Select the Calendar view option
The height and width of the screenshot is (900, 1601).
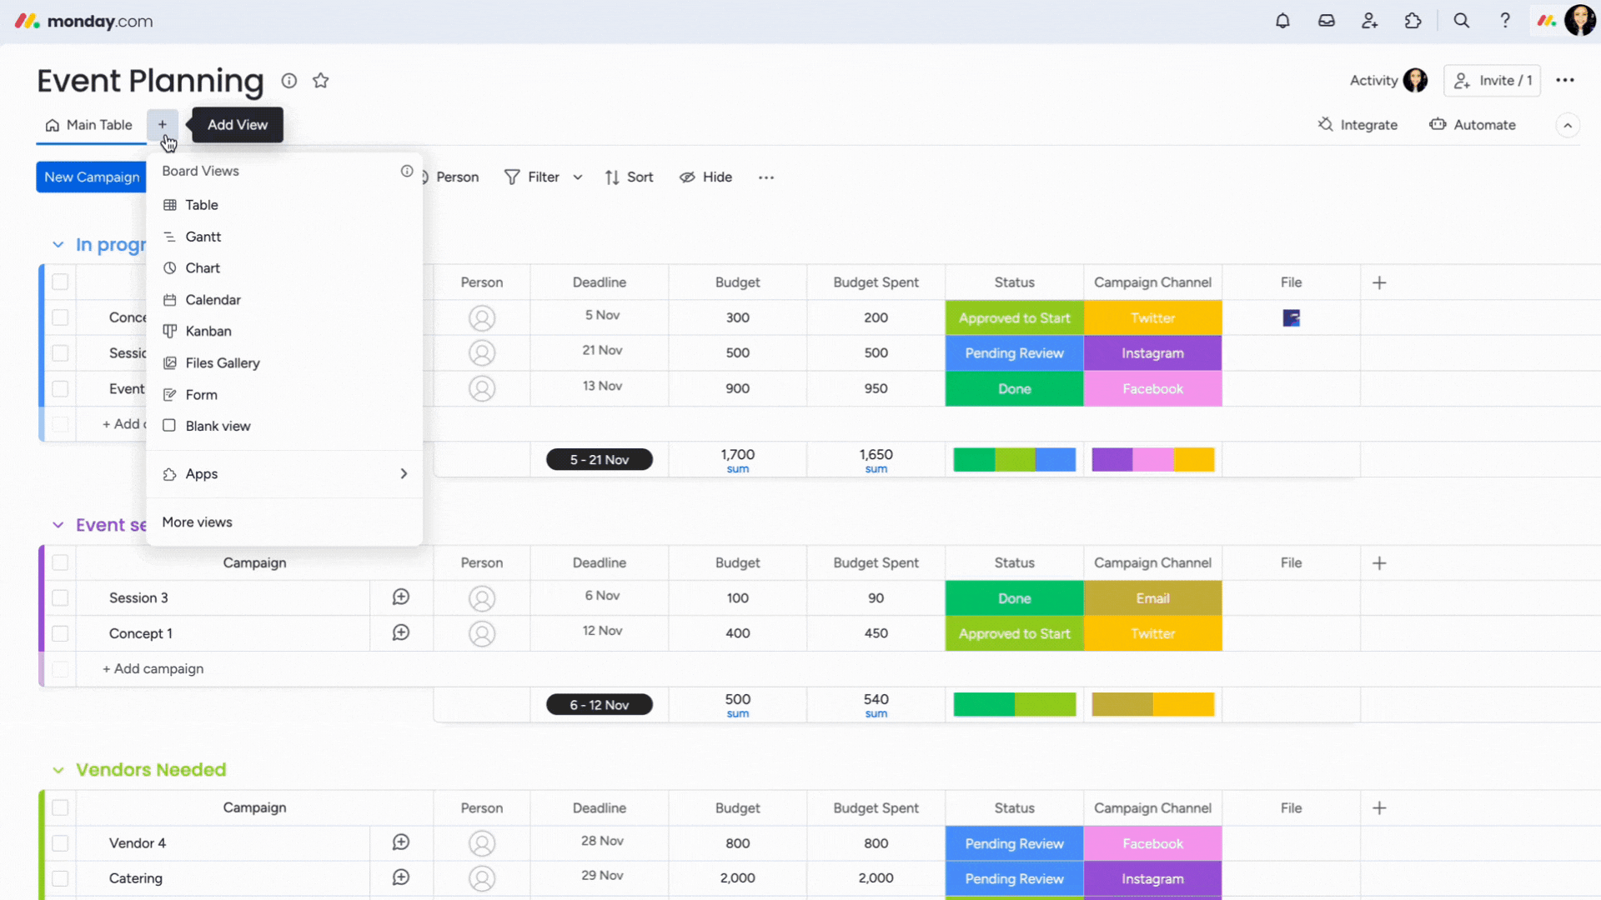pyautogui.click(x=213, y=299)
